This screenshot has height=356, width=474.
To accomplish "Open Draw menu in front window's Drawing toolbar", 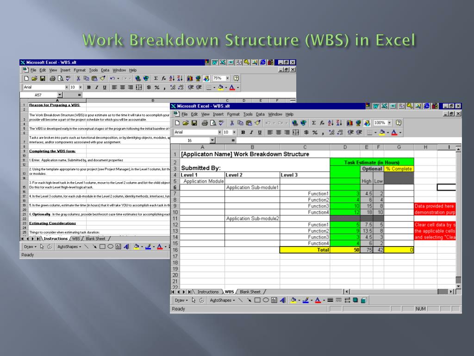I will click(181, 300).
